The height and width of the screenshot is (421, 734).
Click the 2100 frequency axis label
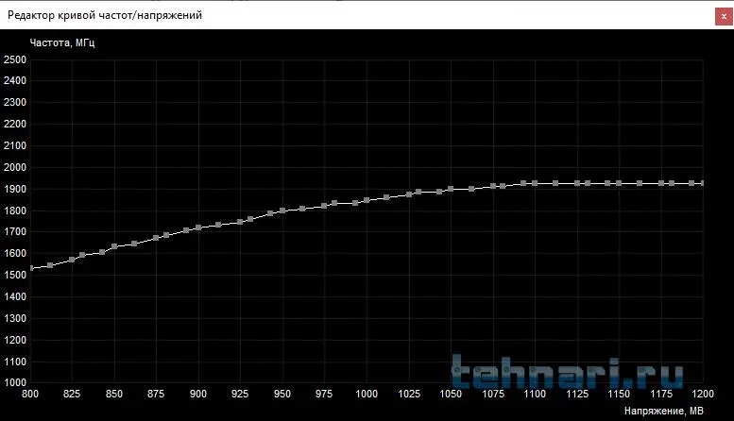[x=15, y=145]
